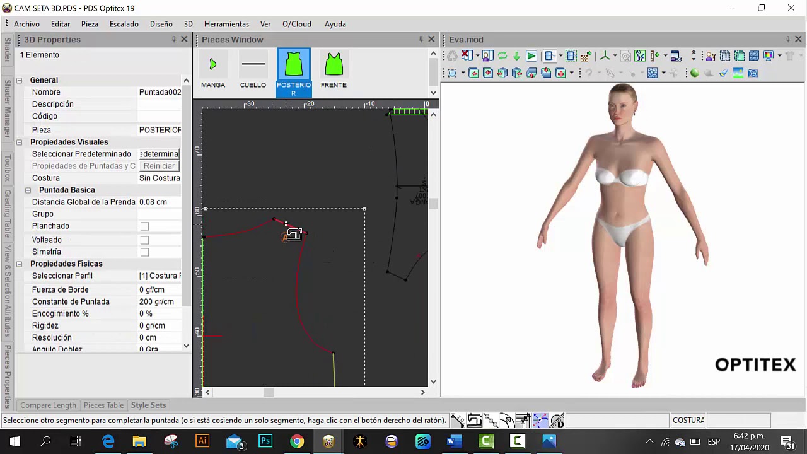Image resolution: width=807 pixels, height=454 pixels.
Task: Open the Seleccionar Perfil dropdown value
Action: pyautogui.click(x=160, y=276)
